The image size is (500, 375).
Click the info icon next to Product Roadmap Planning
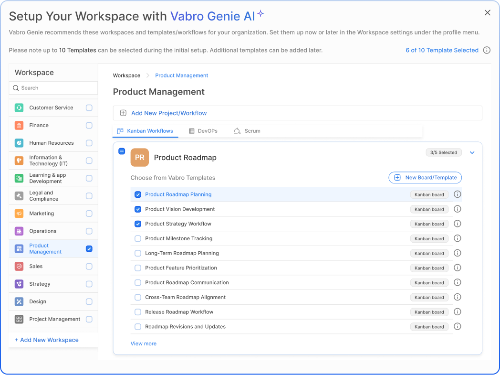tap(457, 194)
